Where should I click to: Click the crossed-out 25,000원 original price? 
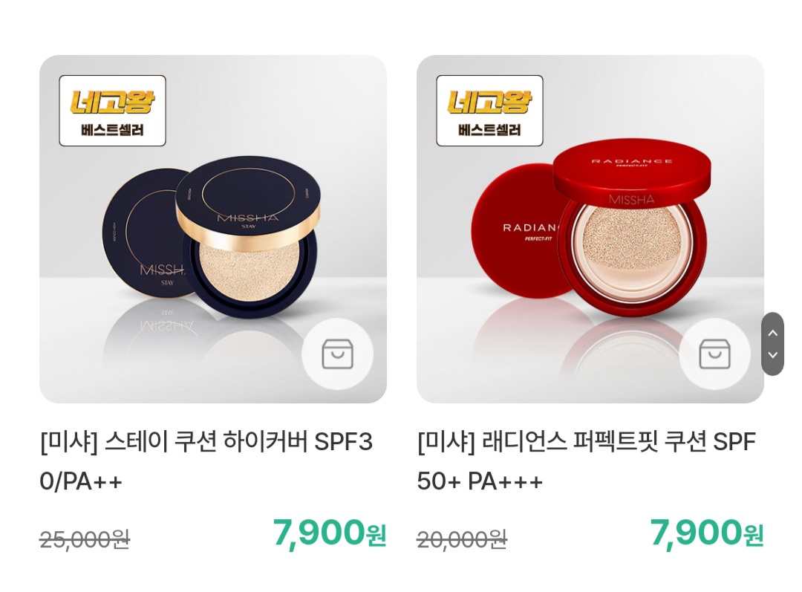tap(85, 539)
